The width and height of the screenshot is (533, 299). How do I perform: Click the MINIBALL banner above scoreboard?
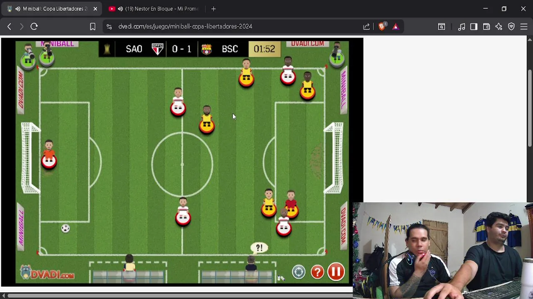[57, 44]
